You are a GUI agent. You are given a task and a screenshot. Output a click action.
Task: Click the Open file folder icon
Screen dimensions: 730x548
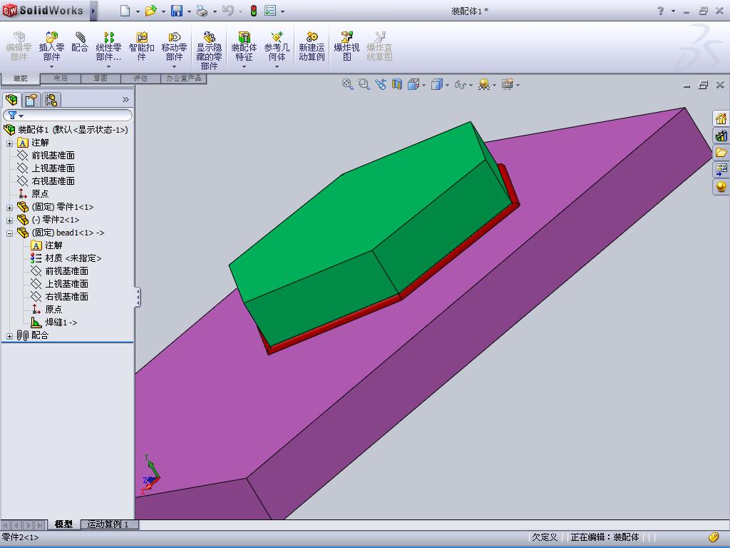150,10
